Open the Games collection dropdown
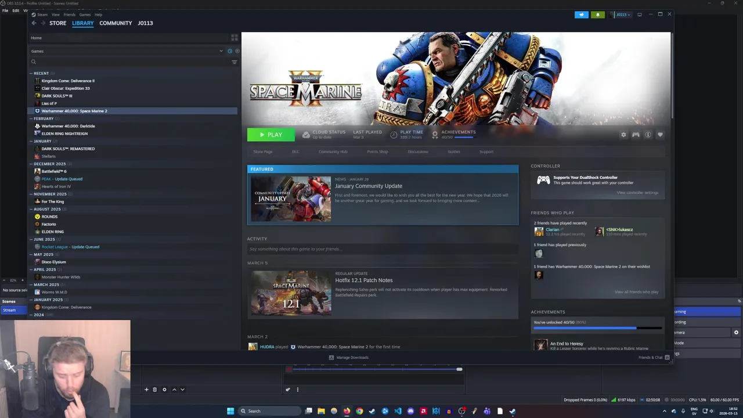The width and height of the screenshot is (743, 418). tap(127, 51)
